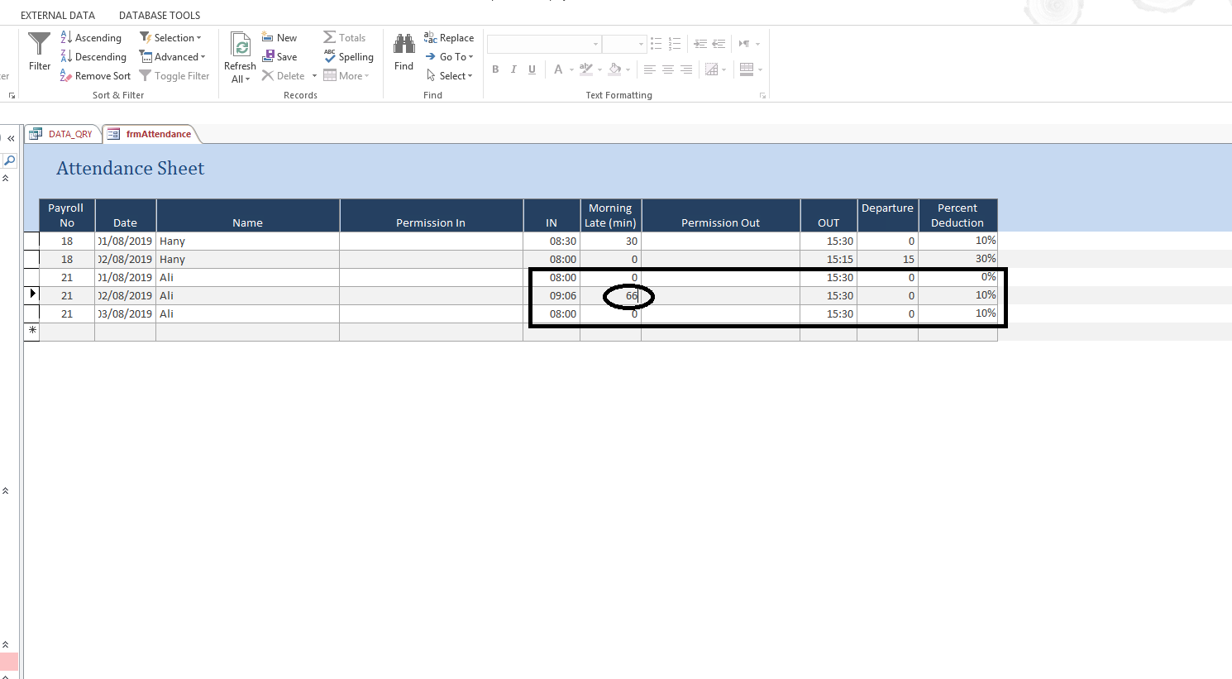Toggle Italic formatting
This screenshot has width=1232, height=679.
(513, 69)
